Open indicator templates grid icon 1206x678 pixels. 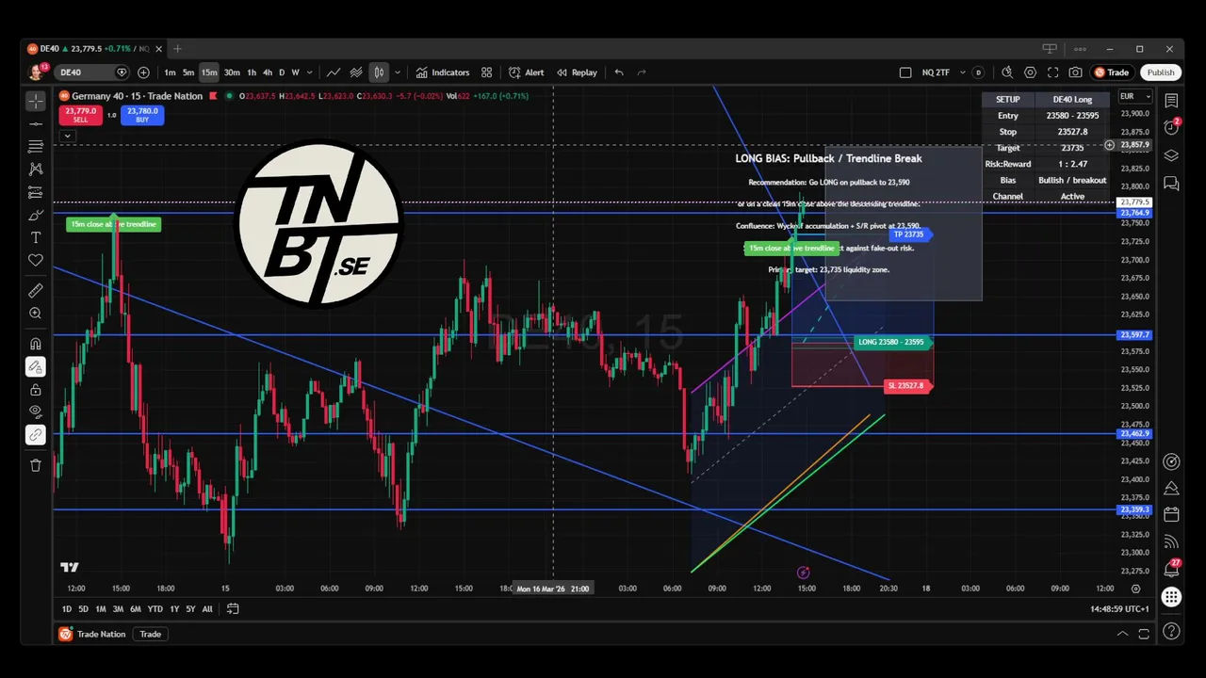(486, 73)
